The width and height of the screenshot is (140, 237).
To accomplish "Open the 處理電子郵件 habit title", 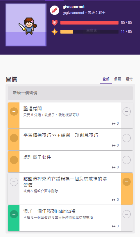I will 37,157.
